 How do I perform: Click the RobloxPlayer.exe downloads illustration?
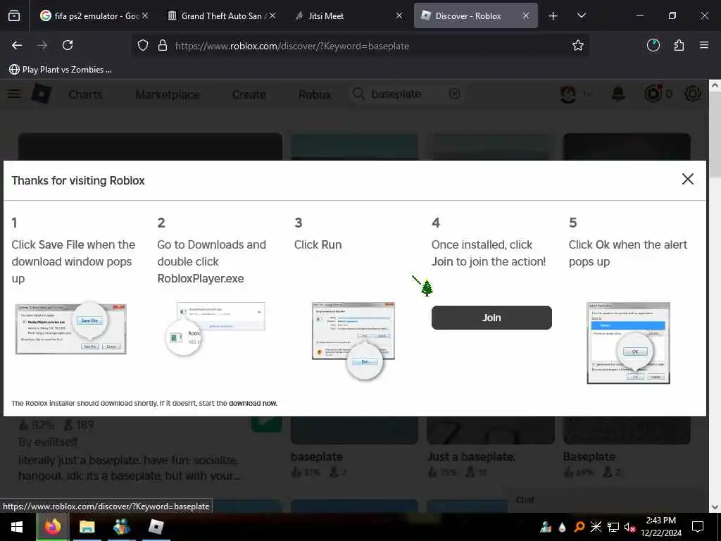point(215,328)
